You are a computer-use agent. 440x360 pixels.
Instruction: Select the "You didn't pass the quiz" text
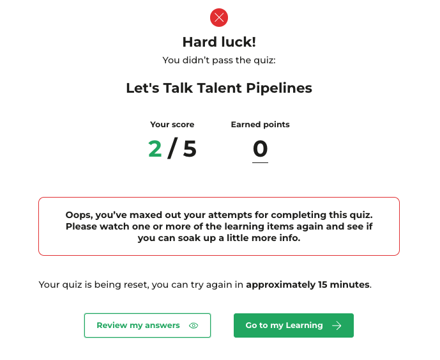coord(219,61)
